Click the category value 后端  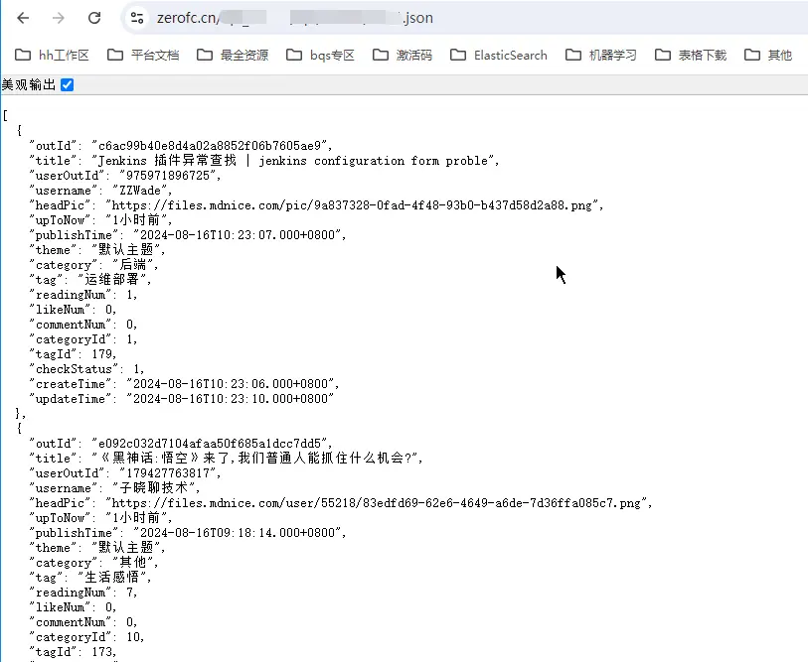(134, 265)
